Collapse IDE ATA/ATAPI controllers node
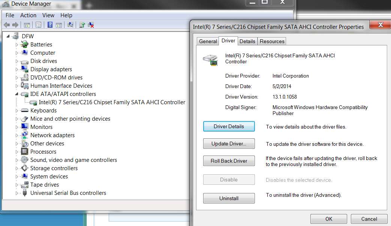Screen dimensions: 391x226 [17, 94]
